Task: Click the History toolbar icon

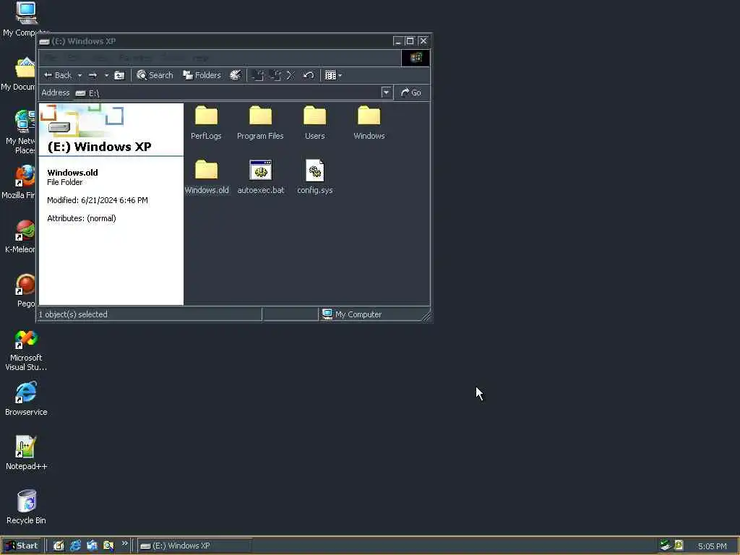Action: [x=236, y=75]
